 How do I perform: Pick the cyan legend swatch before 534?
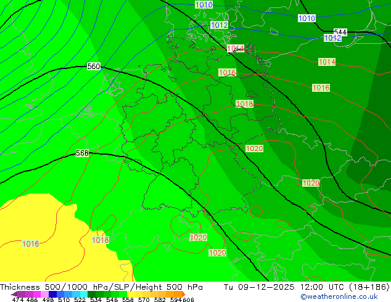[84, 294]
